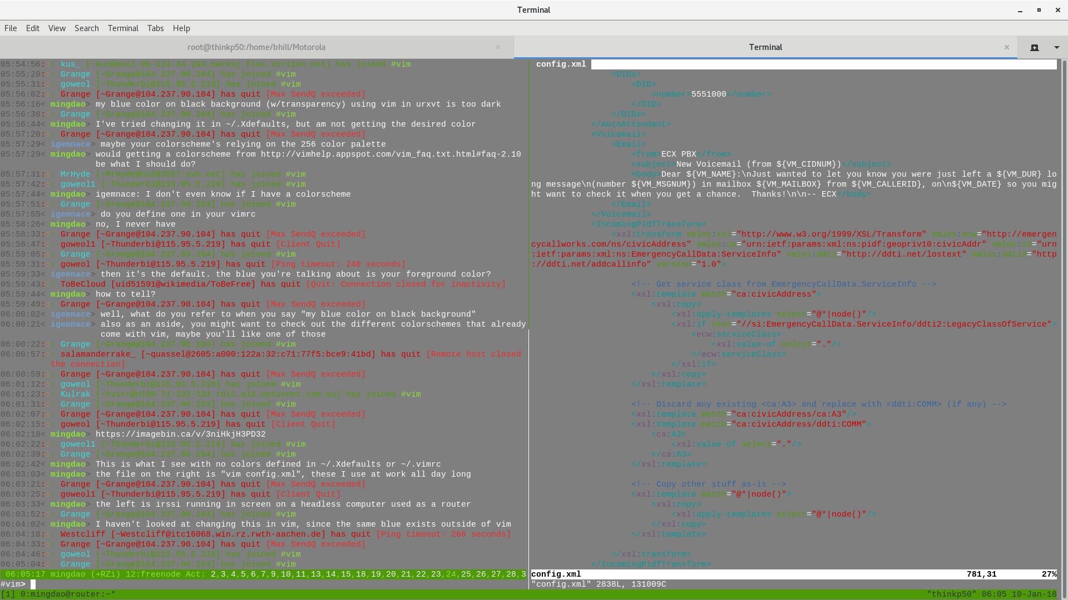Viewport: 1068px width, 600px height.
Task: Open the View menu
Action: click(57, 28)
